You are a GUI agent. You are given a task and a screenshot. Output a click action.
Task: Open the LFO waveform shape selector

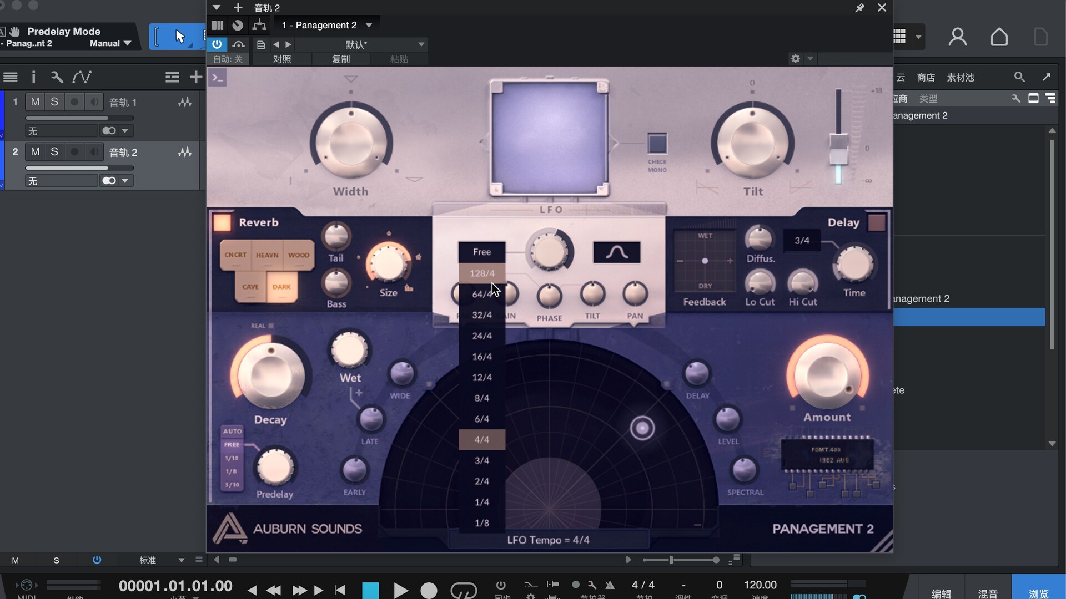tap(617, 252)
